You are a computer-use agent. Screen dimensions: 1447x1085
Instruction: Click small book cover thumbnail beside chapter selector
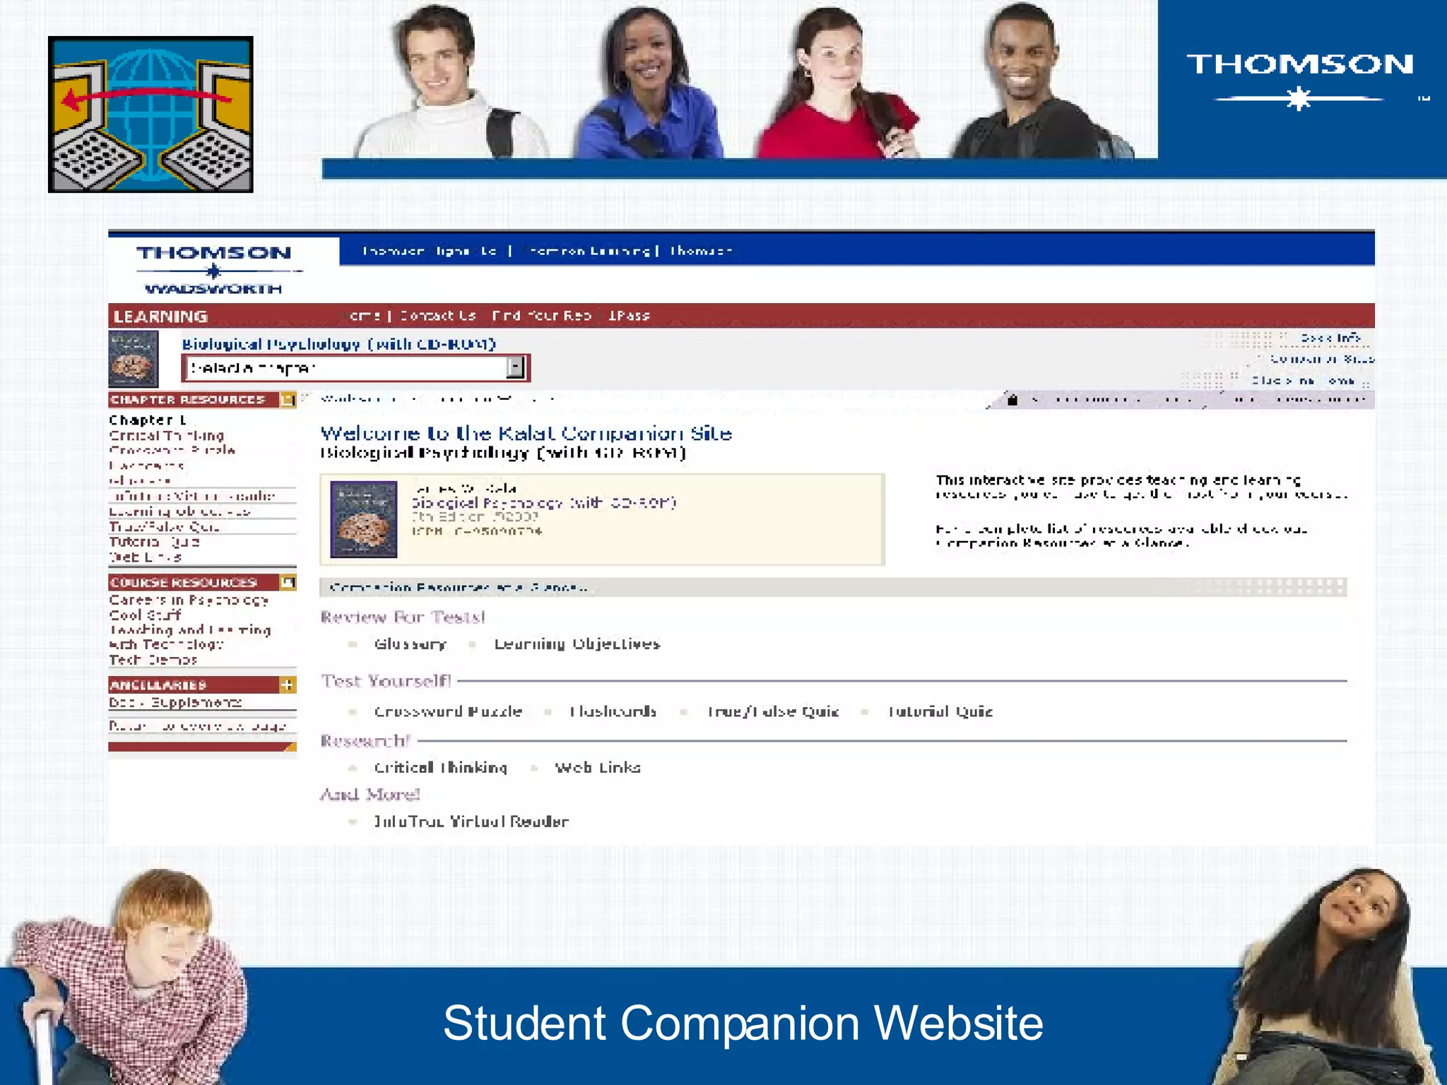[133, 359]
